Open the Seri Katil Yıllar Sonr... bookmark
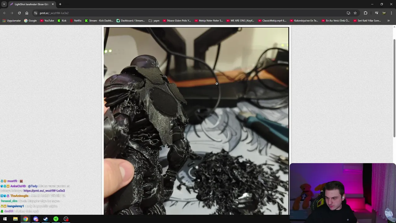Screen dimensions: 396x223 point(367,21)
